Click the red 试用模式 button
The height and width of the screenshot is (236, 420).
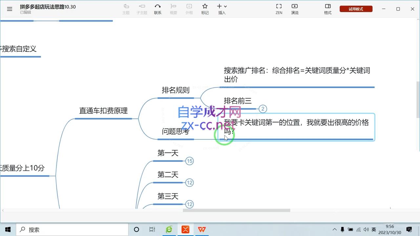tap(356, 9)
